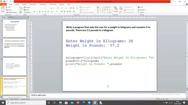This screenshot has width=188, height=105.
Task: Select the Rectangle shape in gallery
Action: click(105, 7)
